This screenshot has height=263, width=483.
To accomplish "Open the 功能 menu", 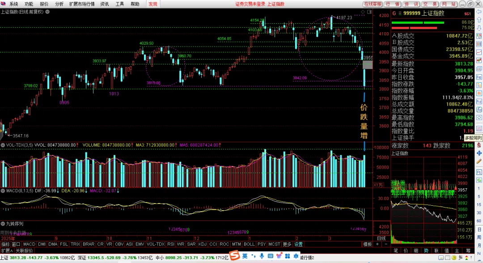I will [x=29, y=4].
